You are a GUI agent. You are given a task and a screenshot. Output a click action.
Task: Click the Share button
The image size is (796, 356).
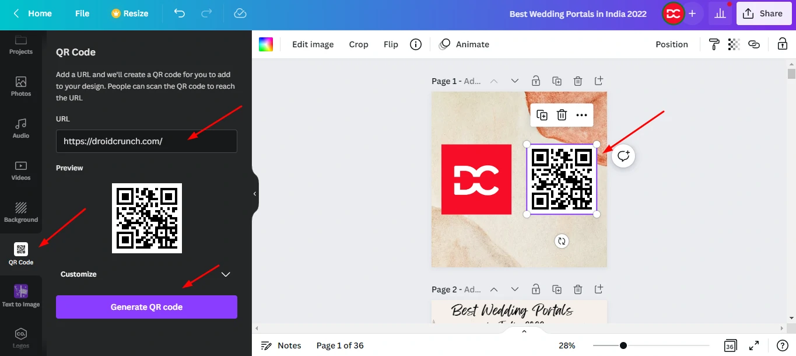pyautogui.click(x=764, y=13)
